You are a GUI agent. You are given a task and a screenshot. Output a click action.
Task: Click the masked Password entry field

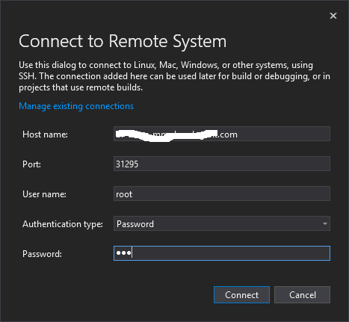222,253
